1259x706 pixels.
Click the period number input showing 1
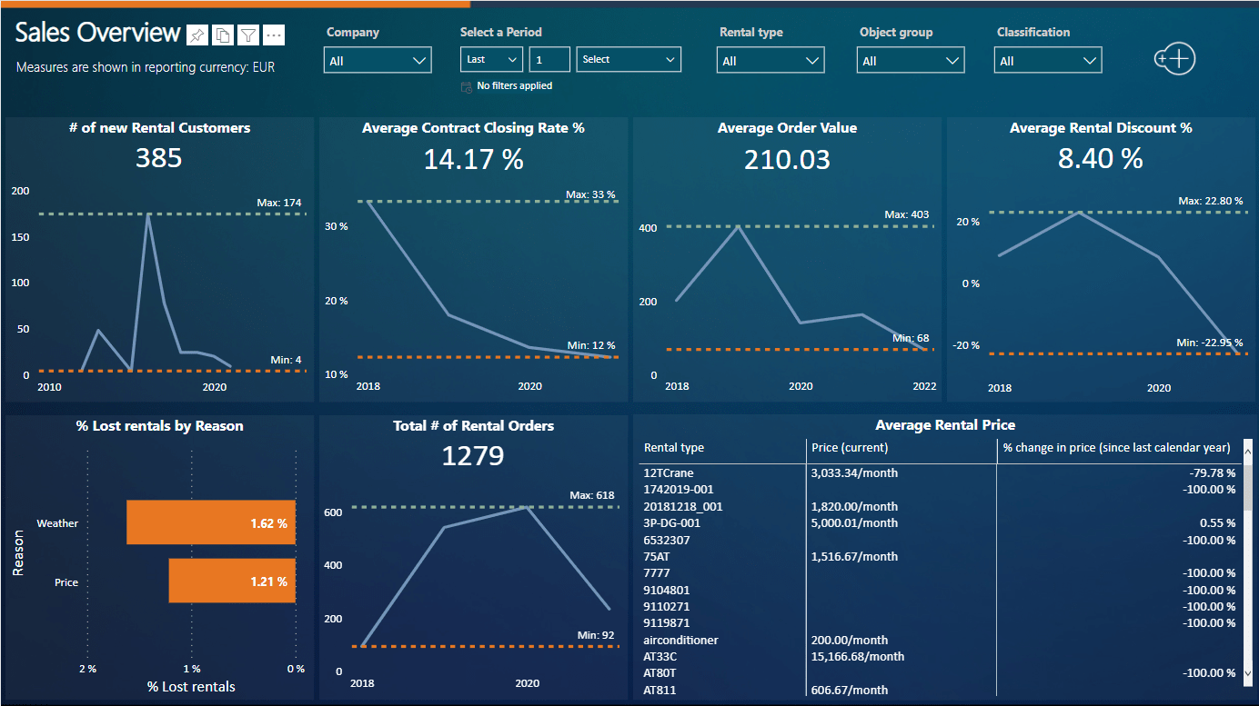click(x=549, y=60)
